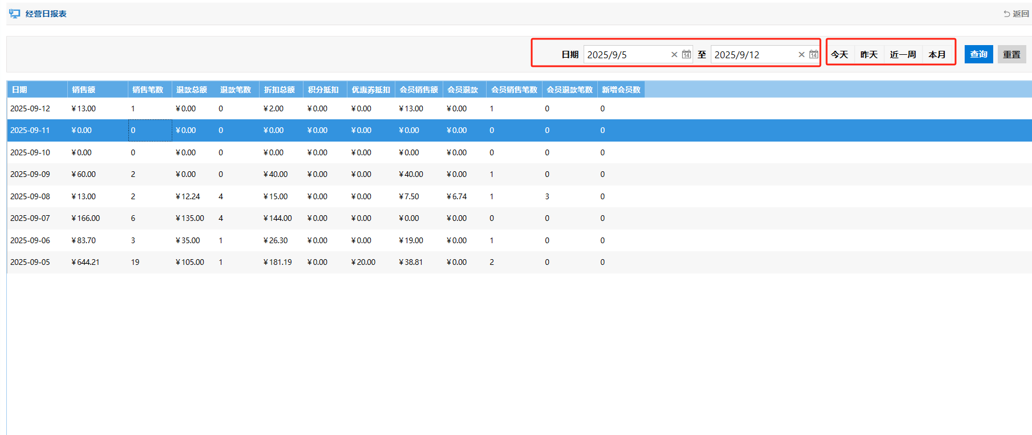
Task: Select the 2025-09-08 row
Action: pyautogui.click(x=30, y=196)
